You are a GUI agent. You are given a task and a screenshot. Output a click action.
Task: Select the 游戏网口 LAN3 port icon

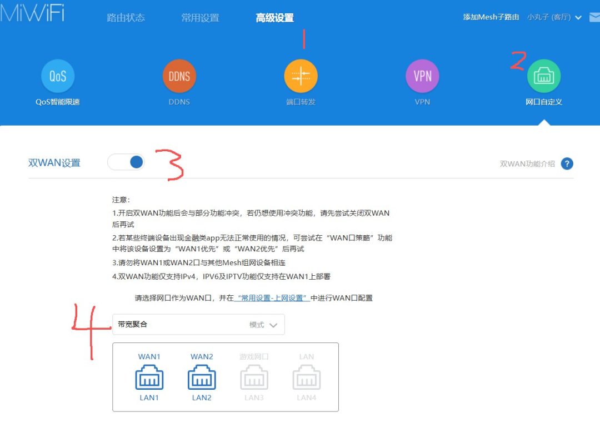pyautogui.click(x=254, y=378)
